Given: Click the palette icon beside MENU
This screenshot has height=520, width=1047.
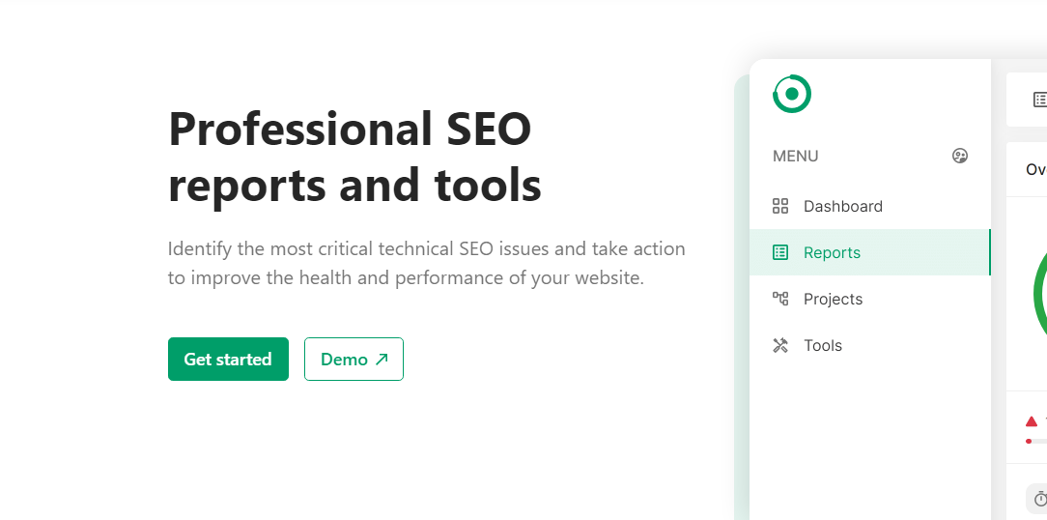Looking at the screenshot, I should click(960, 156).
